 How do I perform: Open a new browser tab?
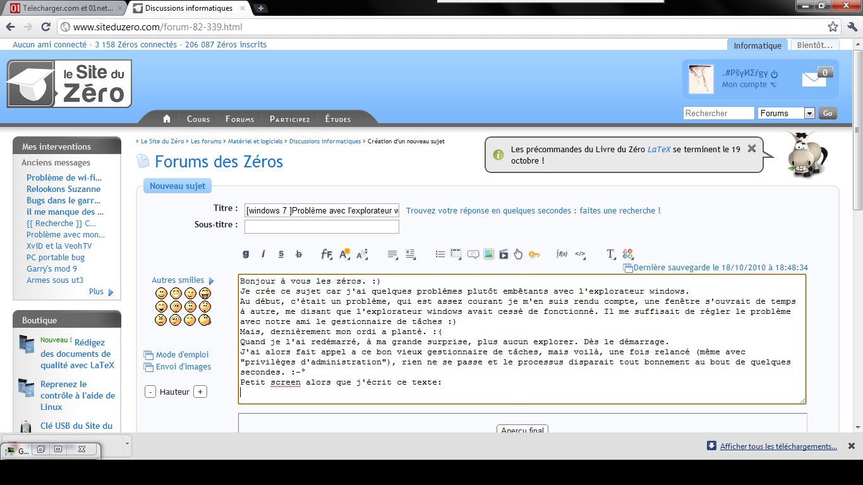click(261, 8)
